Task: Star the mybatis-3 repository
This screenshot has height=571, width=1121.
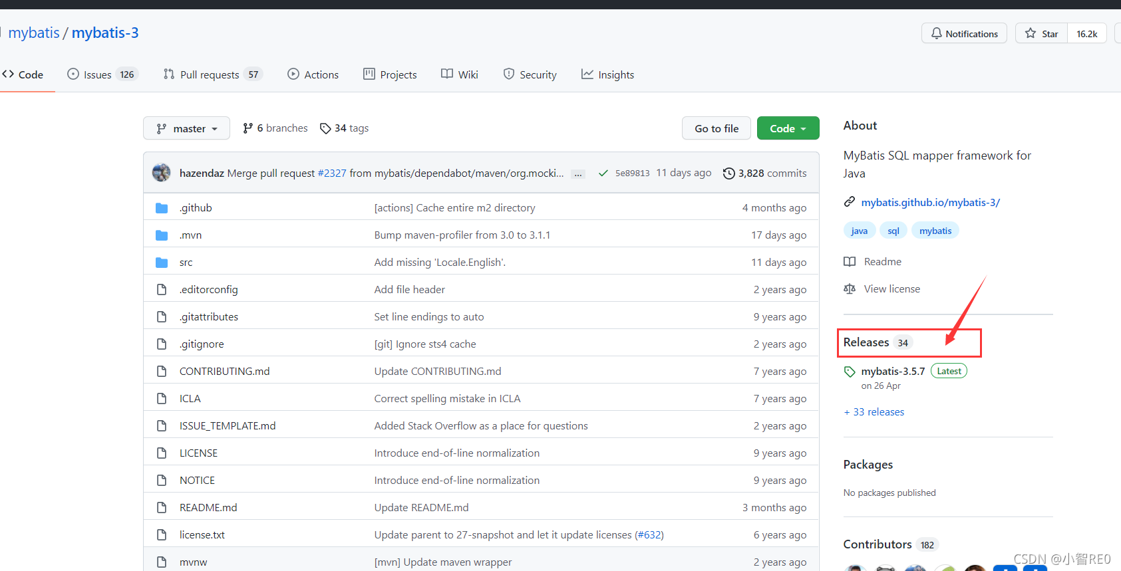Action: (x=1042, y=33)
